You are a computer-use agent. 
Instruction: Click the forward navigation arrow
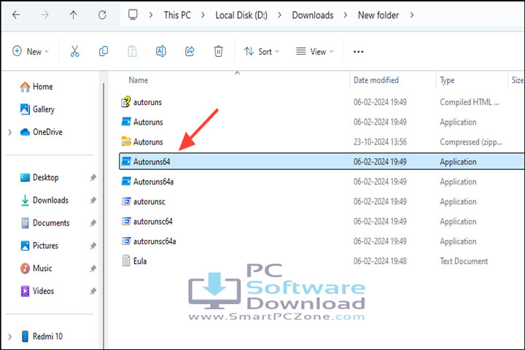point(44,15)
